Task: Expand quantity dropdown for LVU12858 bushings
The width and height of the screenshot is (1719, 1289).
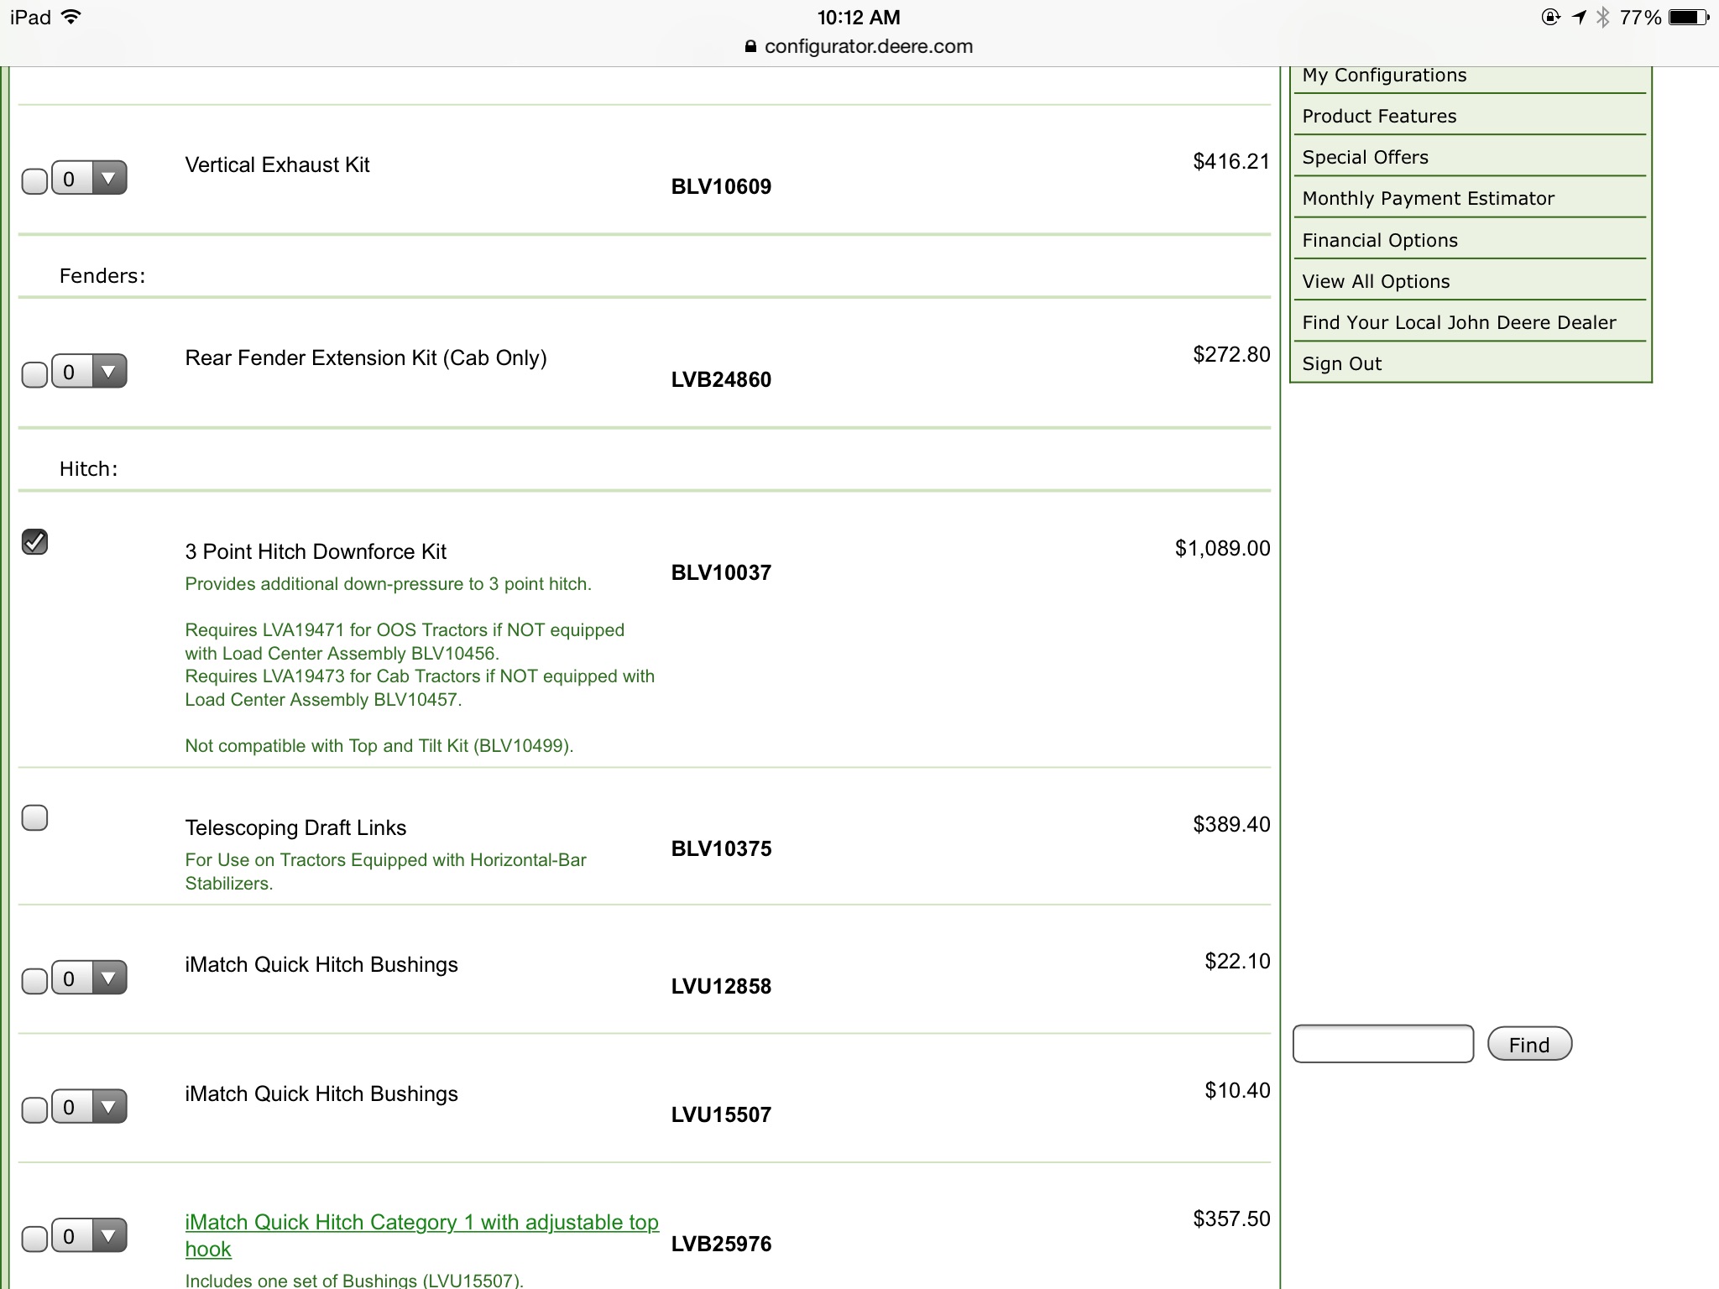Action: (90, 978)
